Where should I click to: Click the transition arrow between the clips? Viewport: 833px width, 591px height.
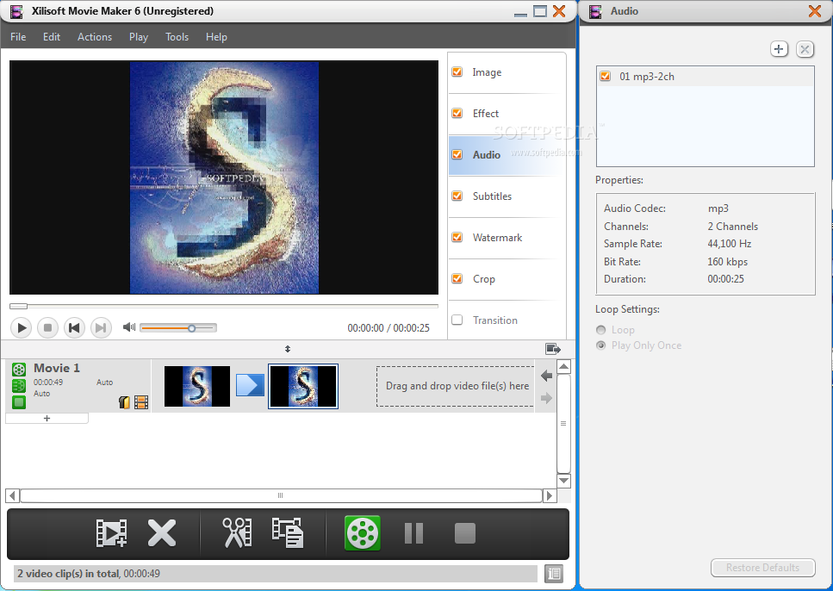250,385
